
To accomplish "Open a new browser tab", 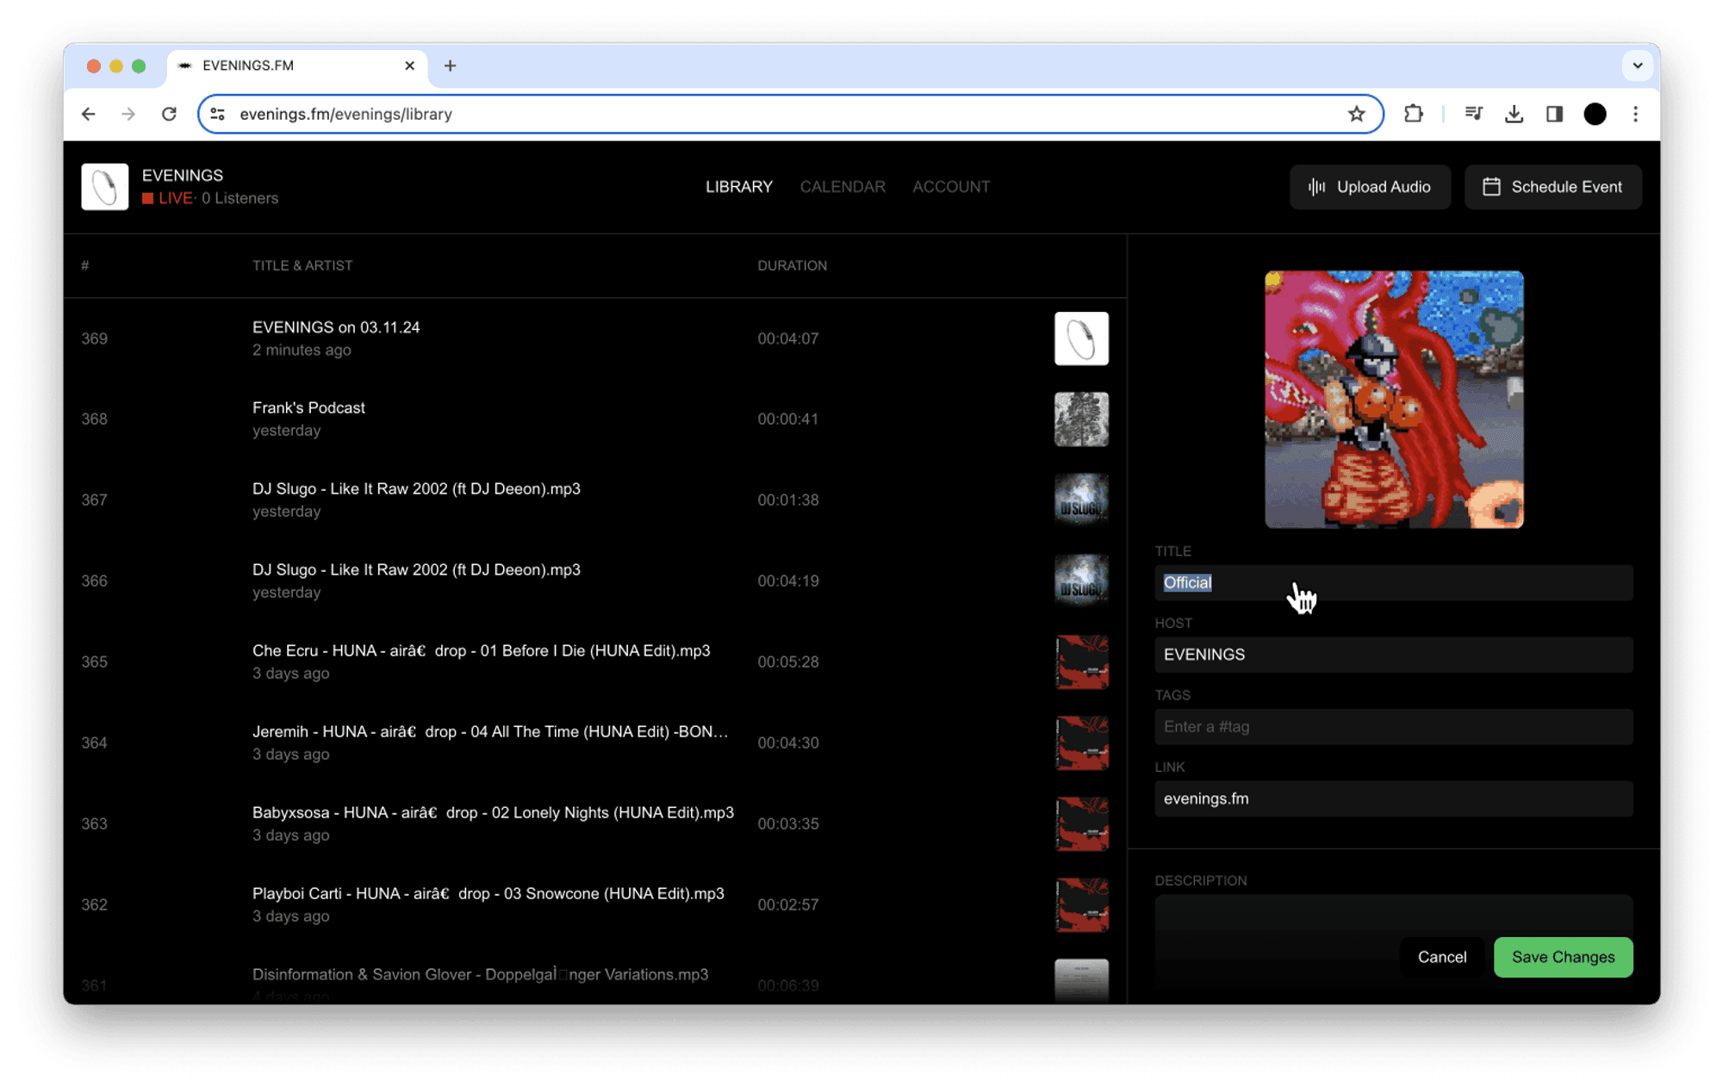I will (450, 65).
